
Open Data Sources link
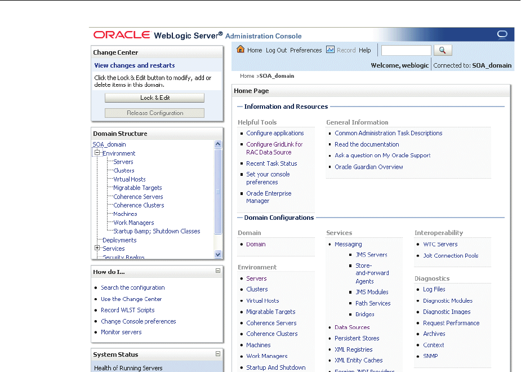(x=352, y=327)
